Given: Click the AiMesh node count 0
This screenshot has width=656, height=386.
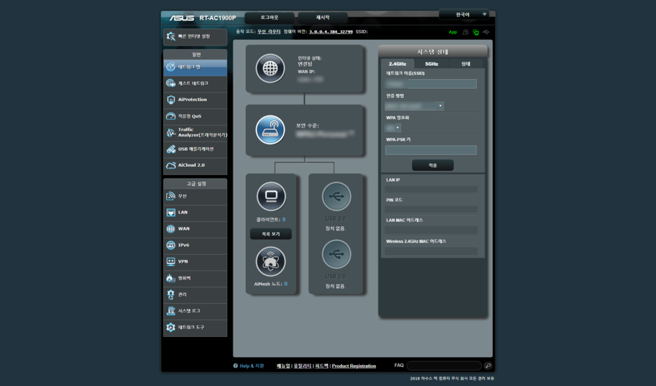Looking at the screenshot, I should pos(286,284).
